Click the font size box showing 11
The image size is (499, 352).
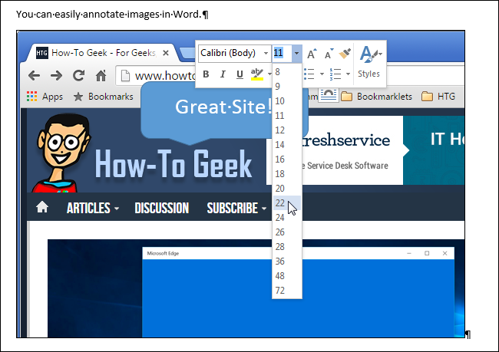(282, 53)
